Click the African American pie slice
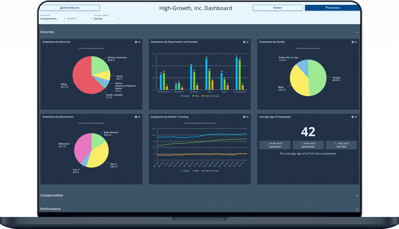 coord(99,65)
